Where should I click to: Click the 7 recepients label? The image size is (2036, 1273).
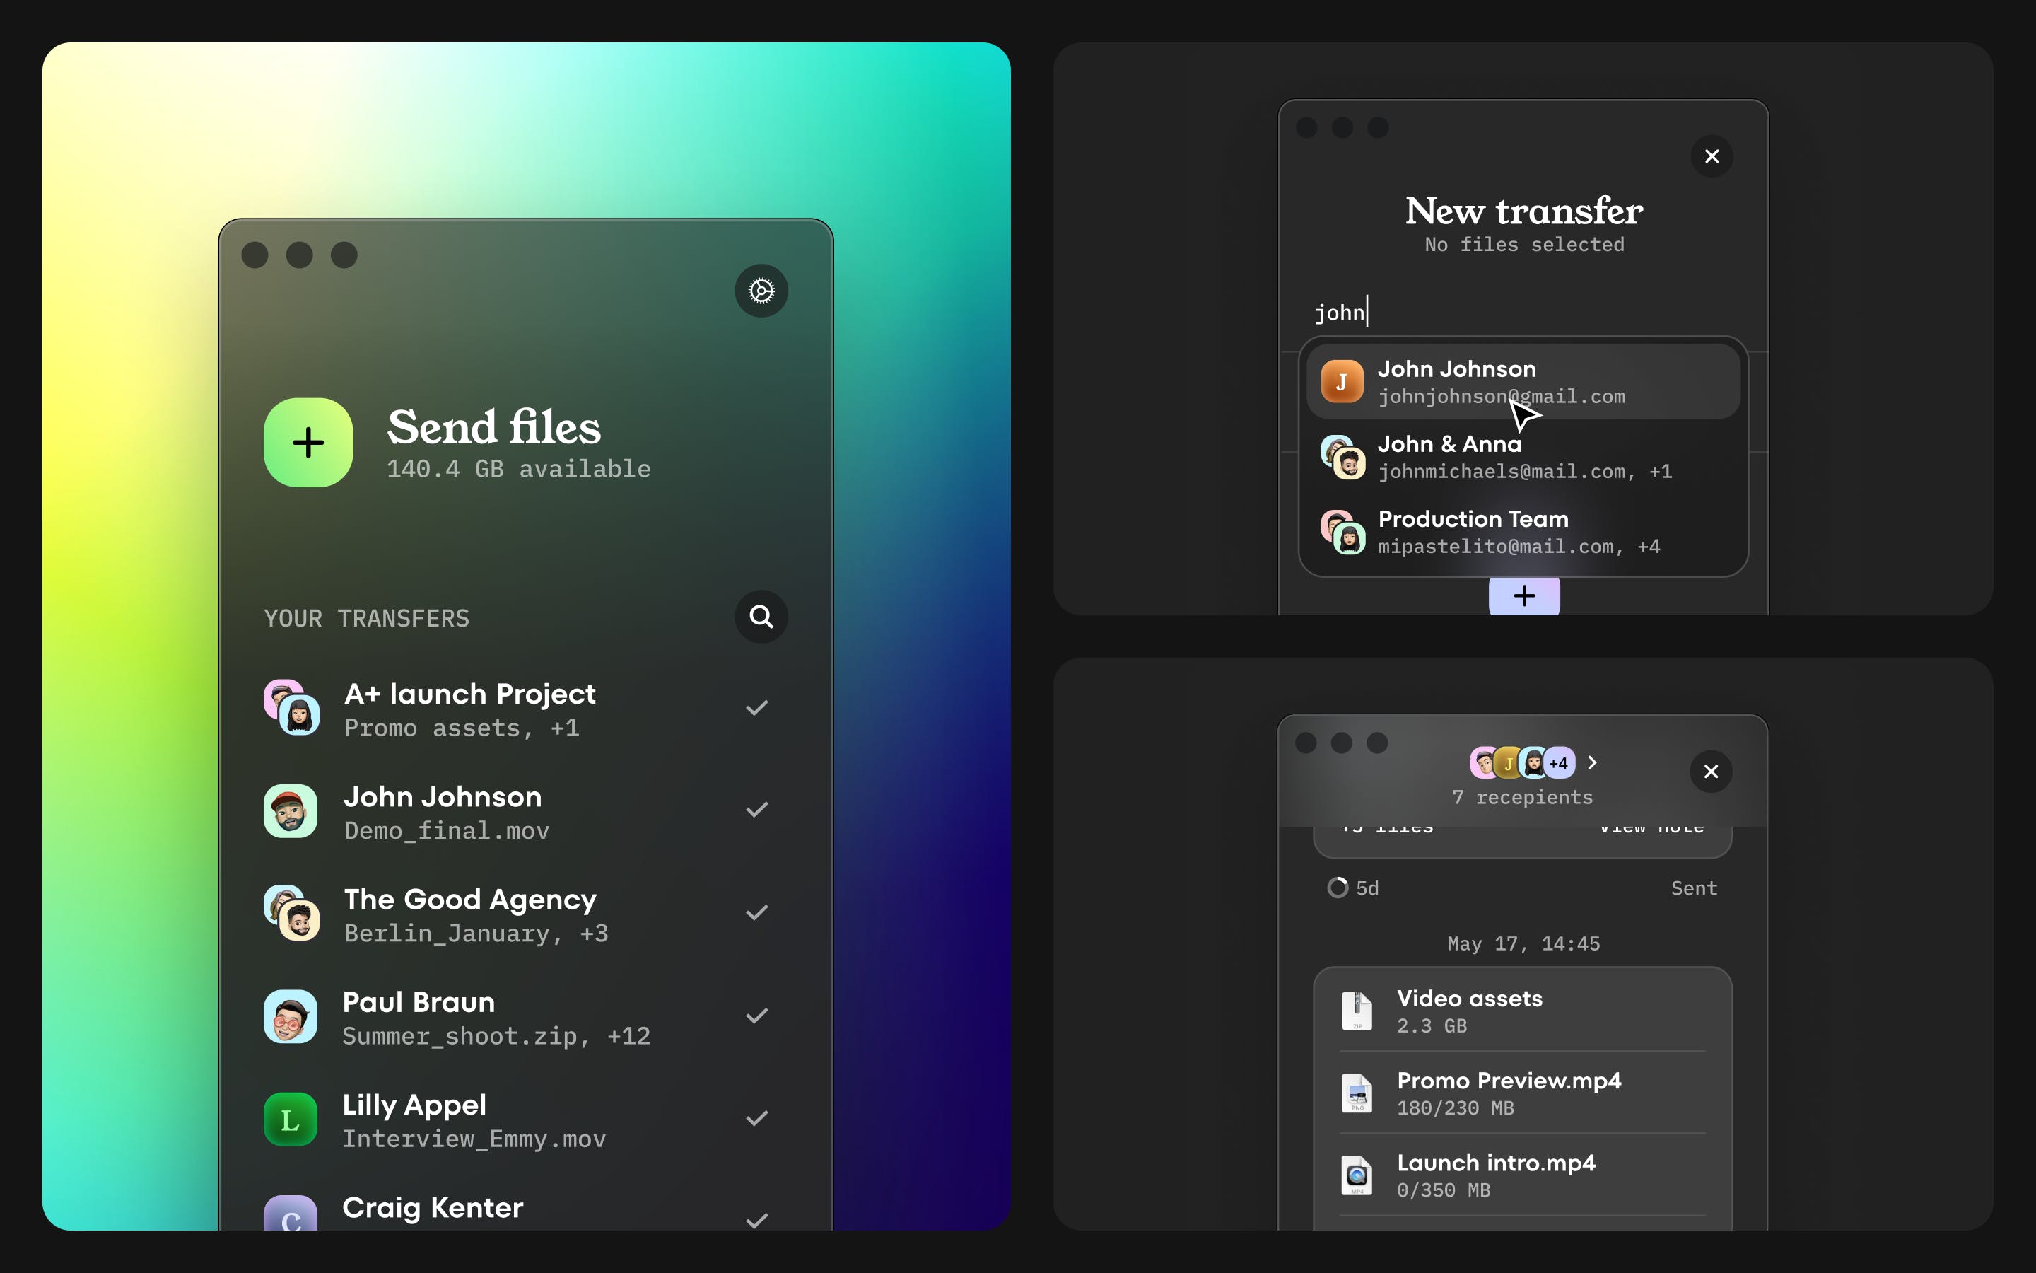coord(1522,797)
